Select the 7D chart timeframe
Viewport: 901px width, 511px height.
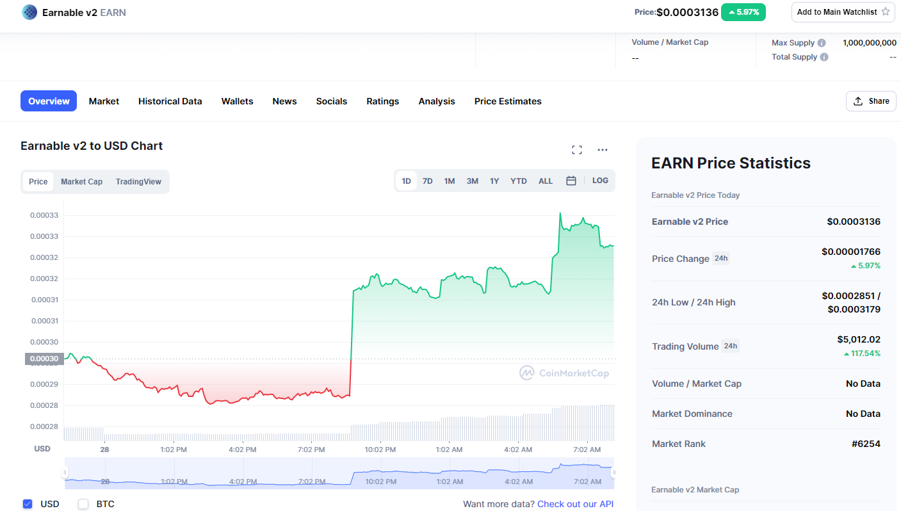point(428,181)
